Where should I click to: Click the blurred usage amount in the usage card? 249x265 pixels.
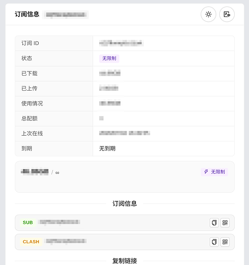[35, 172]
